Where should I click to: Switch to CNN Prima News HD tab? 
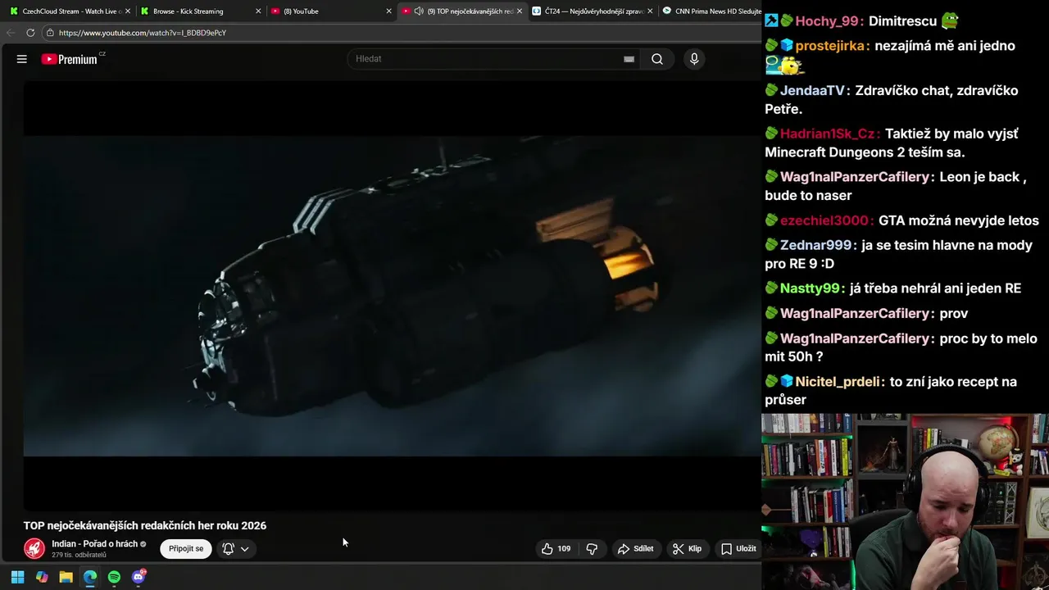tap(711, 11)
